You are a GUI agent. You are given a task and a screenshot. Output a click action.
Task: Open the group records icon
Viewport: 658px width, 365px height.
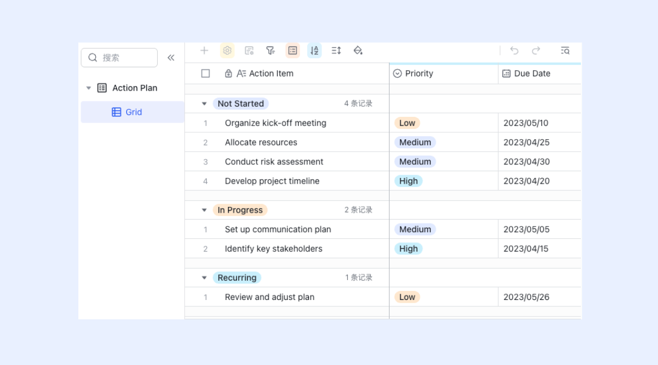pos(292,51)
